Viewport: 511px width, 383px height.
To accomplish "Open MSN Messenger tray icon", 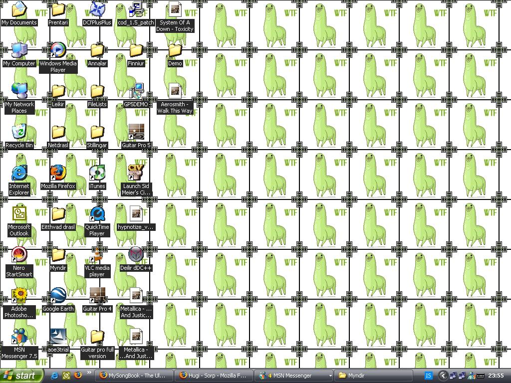I will (x=471, y=376).
